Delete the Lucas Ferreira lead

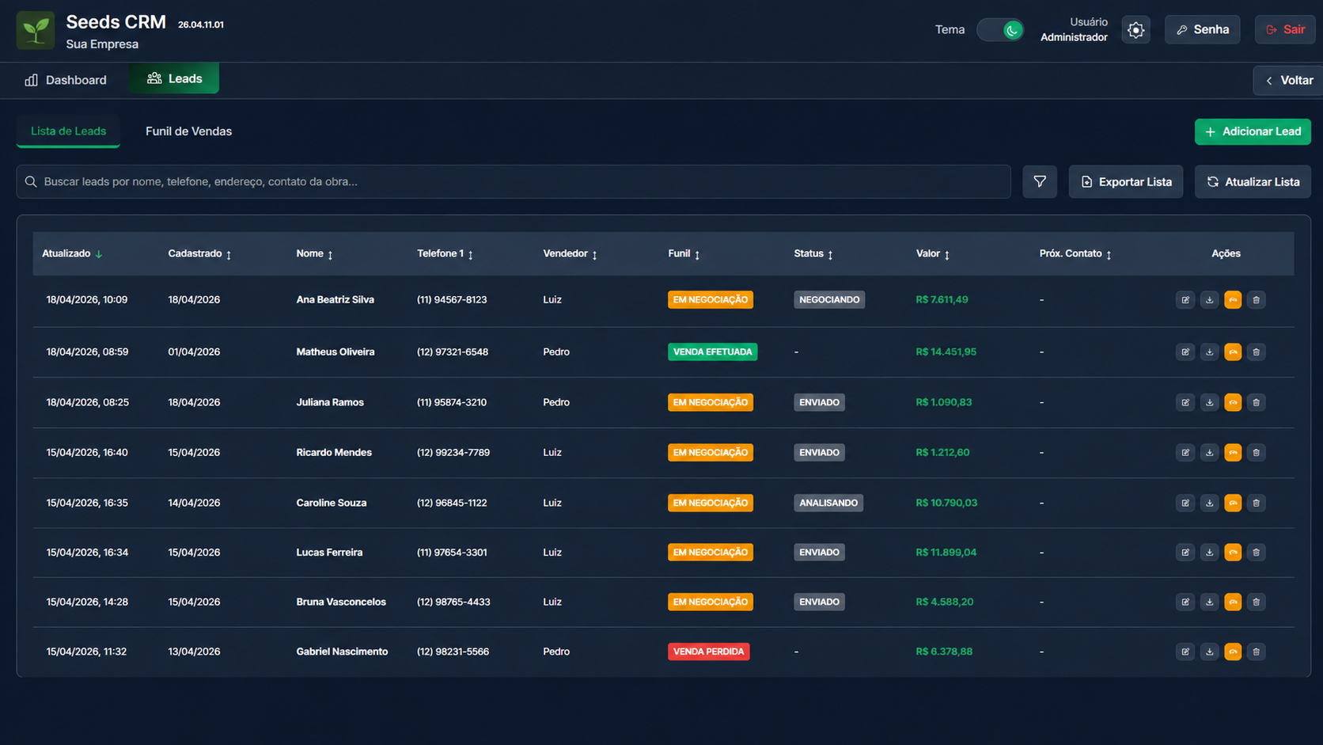tap(1256, 553)
